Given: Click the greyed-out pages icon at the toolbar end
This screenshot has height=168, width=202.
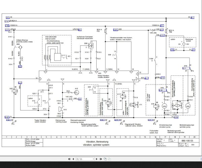Looking at the screenshot, I should click(109, 159).
